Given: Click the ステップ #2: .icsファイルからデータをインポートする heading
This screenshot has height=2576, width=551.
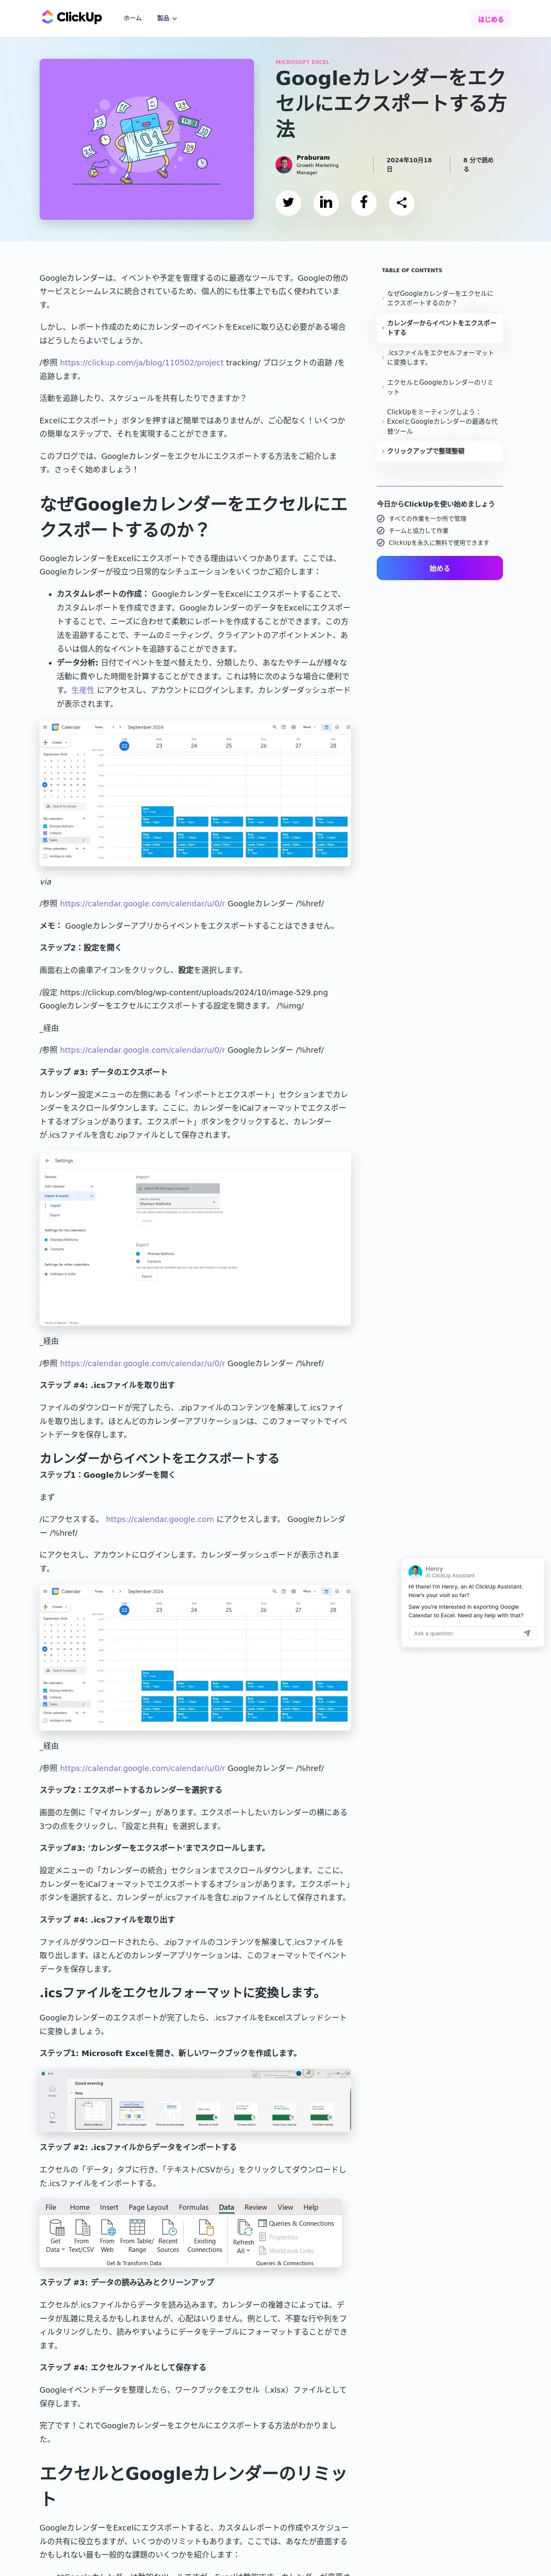Looking at the screenshot, I should pyautogui.click(x=138, y=2147).
